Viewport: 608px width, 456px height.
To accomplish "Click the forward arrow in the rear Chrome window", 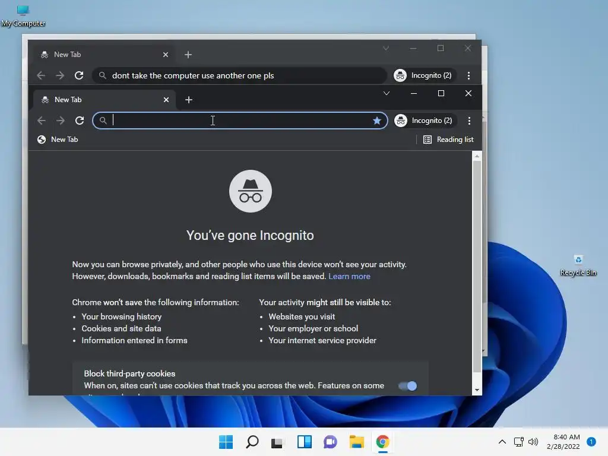I will coord(60,75).
